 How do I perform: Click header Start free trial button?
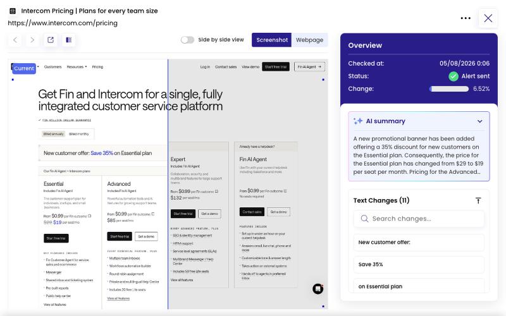(x=276, y=67)
